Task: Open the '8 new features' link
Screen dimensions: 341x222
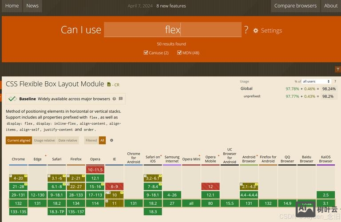Action: (x=171, y=6)
